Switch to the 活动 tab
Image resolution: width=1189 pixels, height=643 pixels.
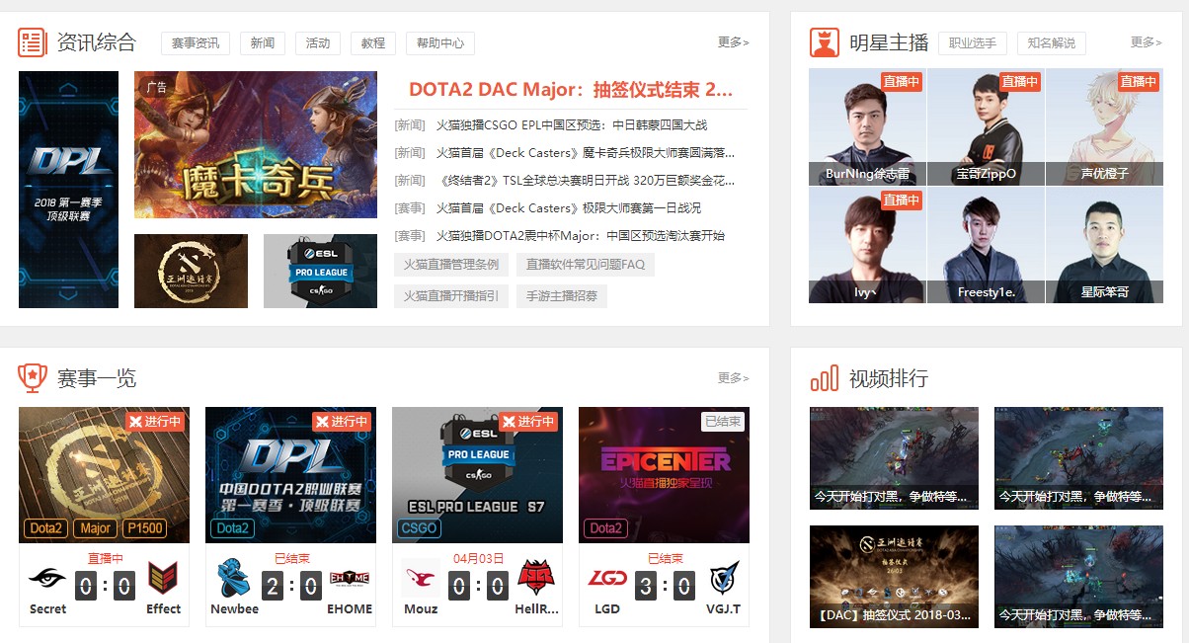[x=318, y=42]
